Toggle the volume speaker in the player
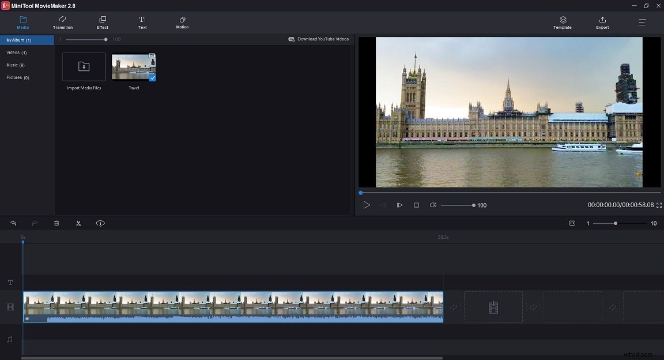This screenshot has height=360, width=664. (433, 205)
